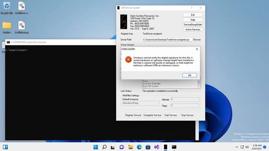The width and height of the screenshot is (269, 151).
Task: Click the Default Instance AltitudeAndFlags field
Action: 141,103
